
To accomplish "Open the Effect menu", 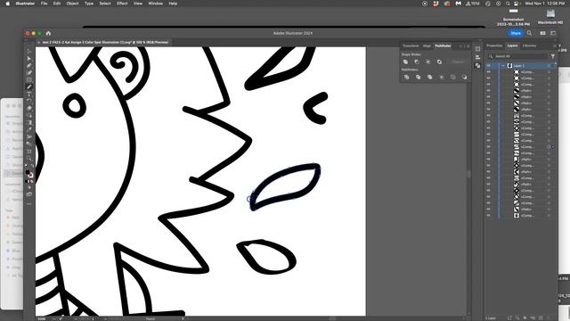I will tap(122, 4).
